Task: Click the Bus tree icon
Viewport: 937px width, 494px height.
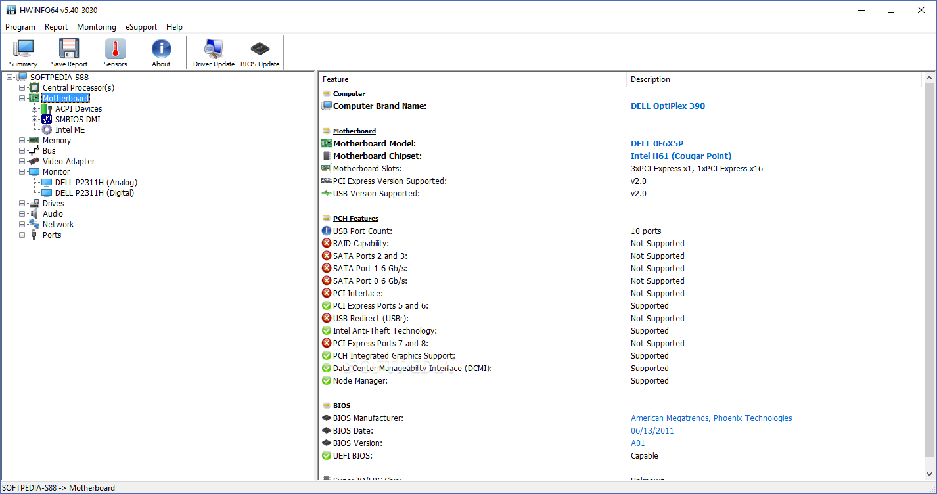Action: click(x=34, y=151)
